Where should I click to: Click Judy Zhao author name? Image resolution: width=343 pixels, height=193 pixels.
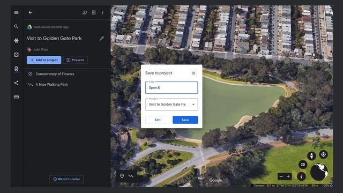[x=40, y=49]
